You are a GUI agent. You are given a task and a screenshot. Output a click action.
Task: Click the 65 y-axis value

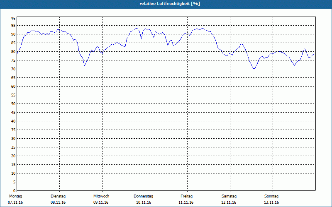13,78
